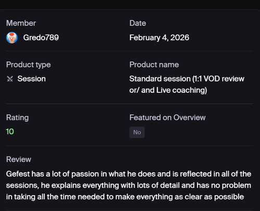Select the rating value 10
The image size is (260, 211).
pyautogui.click(x=10, y=132)
